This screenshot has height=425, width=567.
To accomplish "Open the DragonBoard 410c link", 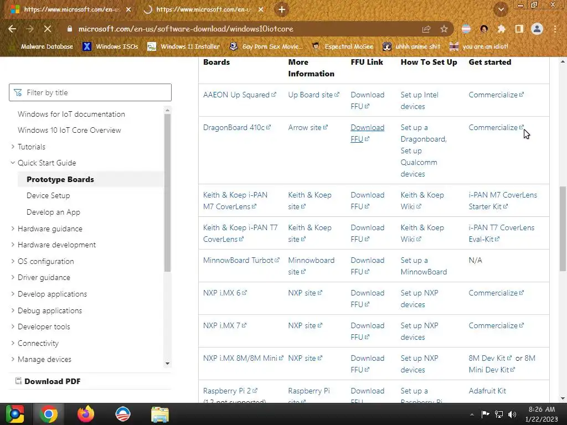I will coord(236,128).
